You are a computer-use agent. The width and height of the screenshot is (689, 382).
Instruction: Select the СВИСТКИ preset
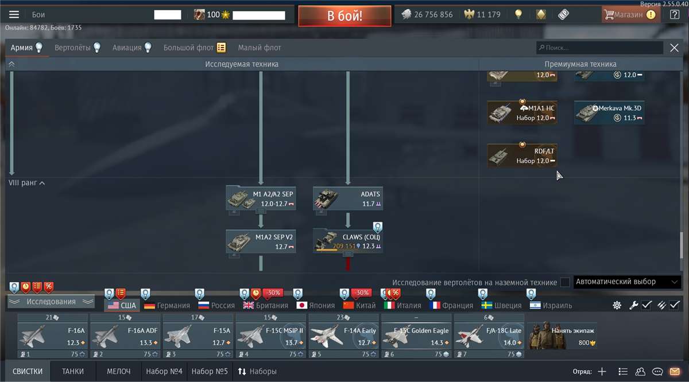pyautogui.click(x=28, y=372)
